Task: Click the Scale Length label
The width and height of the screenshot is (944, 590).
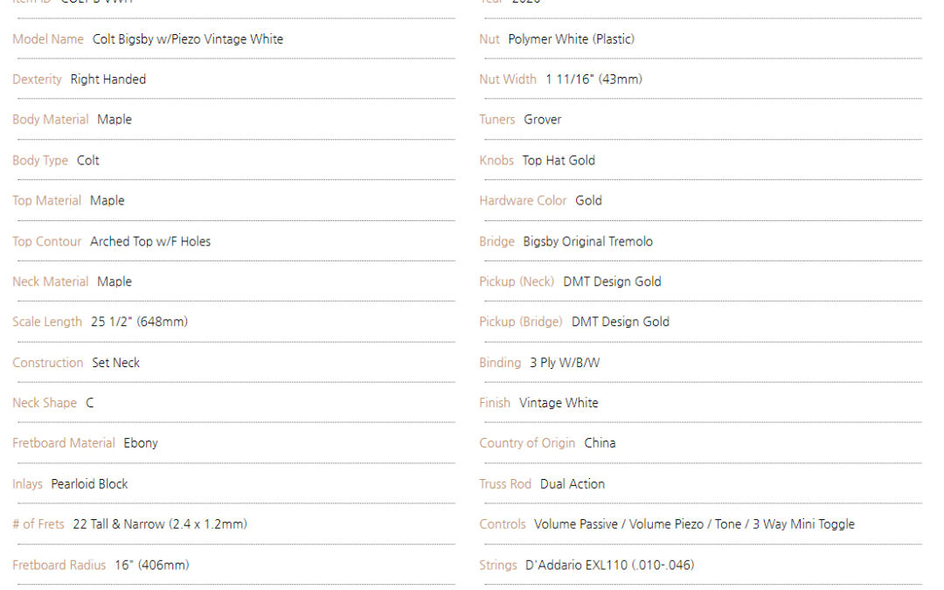Action: [x=47, y=322]
